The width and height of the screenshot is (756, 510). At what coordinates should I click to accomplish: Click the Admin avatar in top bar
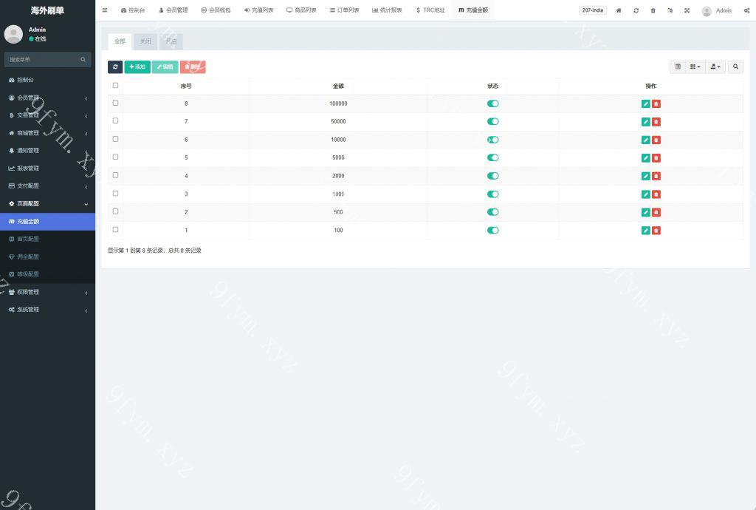707,11
